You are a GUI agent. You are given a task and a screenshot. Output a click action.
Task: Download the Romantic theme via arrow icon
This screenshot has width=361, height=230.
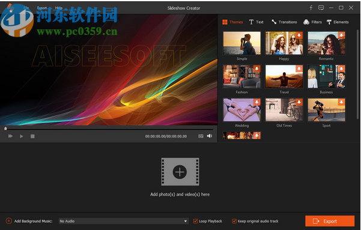coord(341,35)
